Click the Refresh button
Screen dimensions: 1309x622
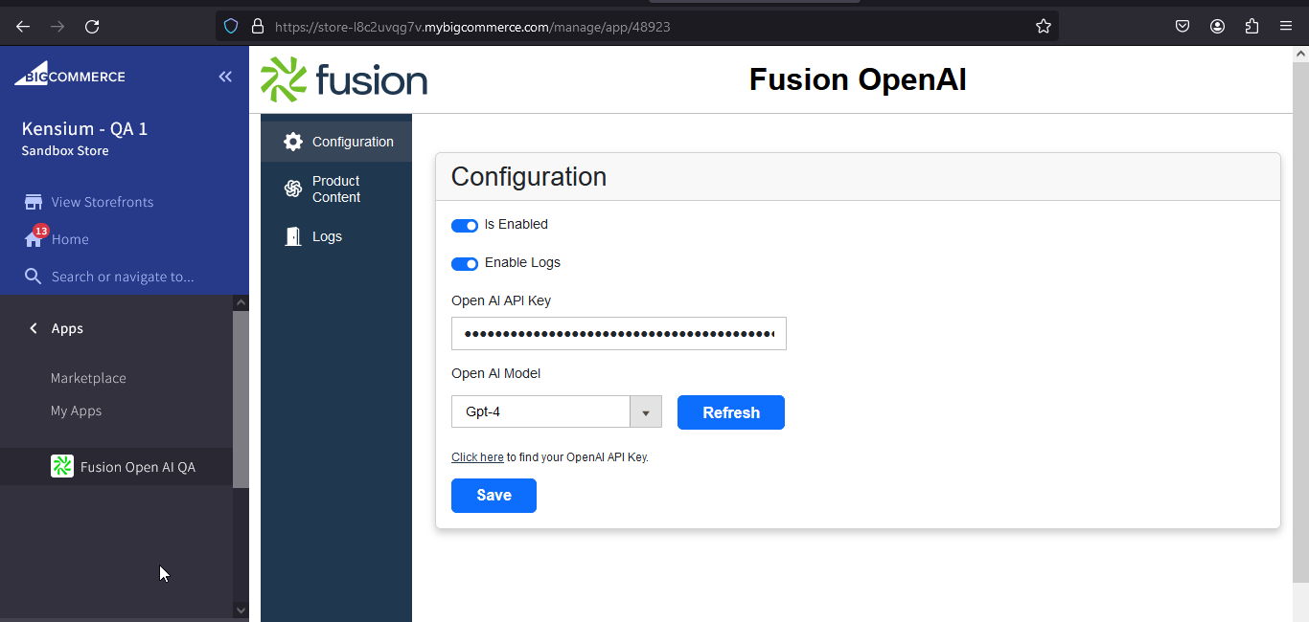point(731,412)
